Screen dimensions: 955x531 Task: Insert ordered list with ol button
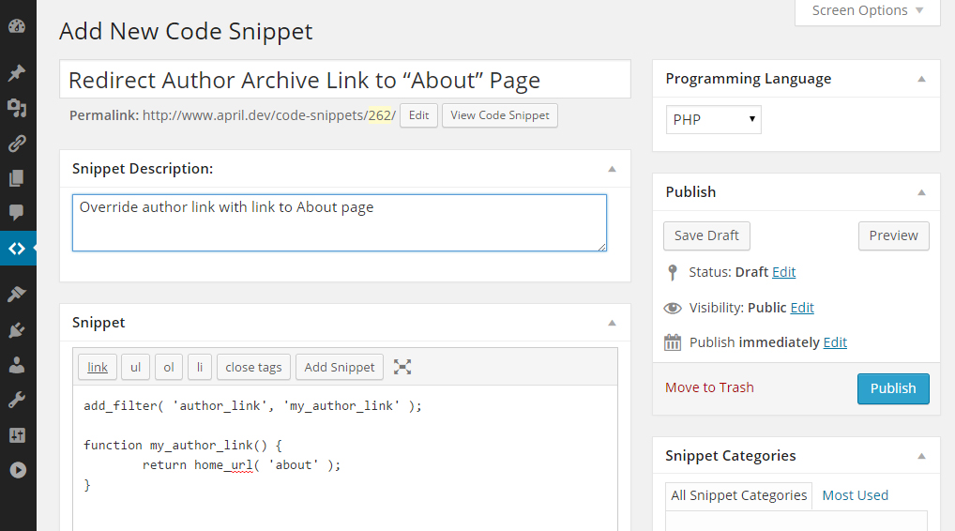[x=169, y=367]
